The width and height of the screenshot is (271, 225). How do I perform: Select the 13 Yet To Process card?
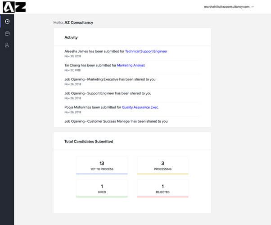click(x=102, y=165)
